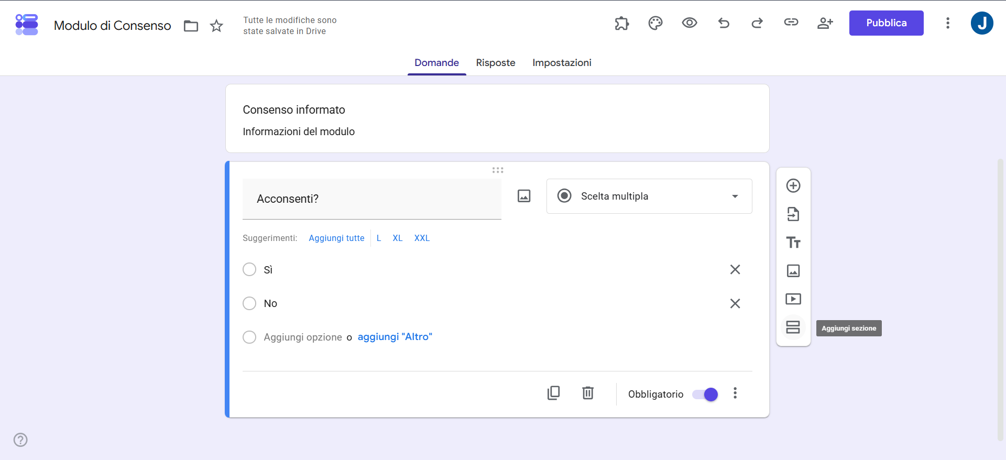Open theme palette customizer
1006x460 pixels.
[655, 23]
